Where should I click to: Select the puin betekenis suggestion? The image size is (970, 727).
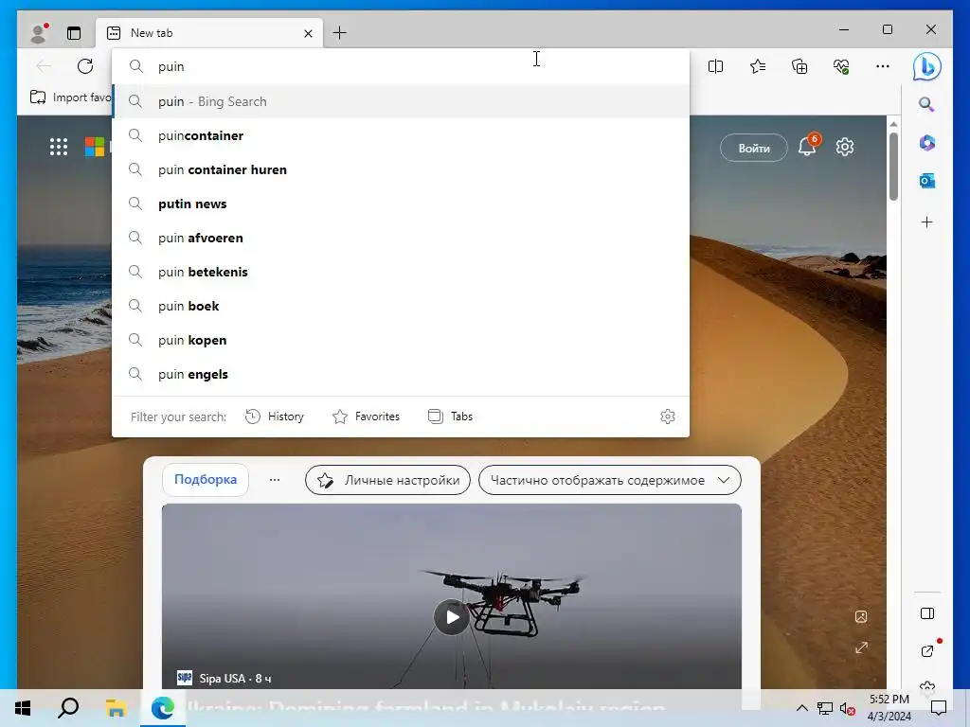(x=401, y=272)
